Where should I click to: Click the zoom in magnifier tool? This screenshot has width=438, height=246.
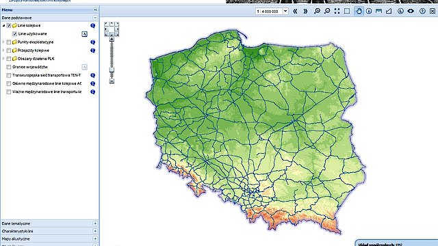pyautogui.click(x=317, y=11)
